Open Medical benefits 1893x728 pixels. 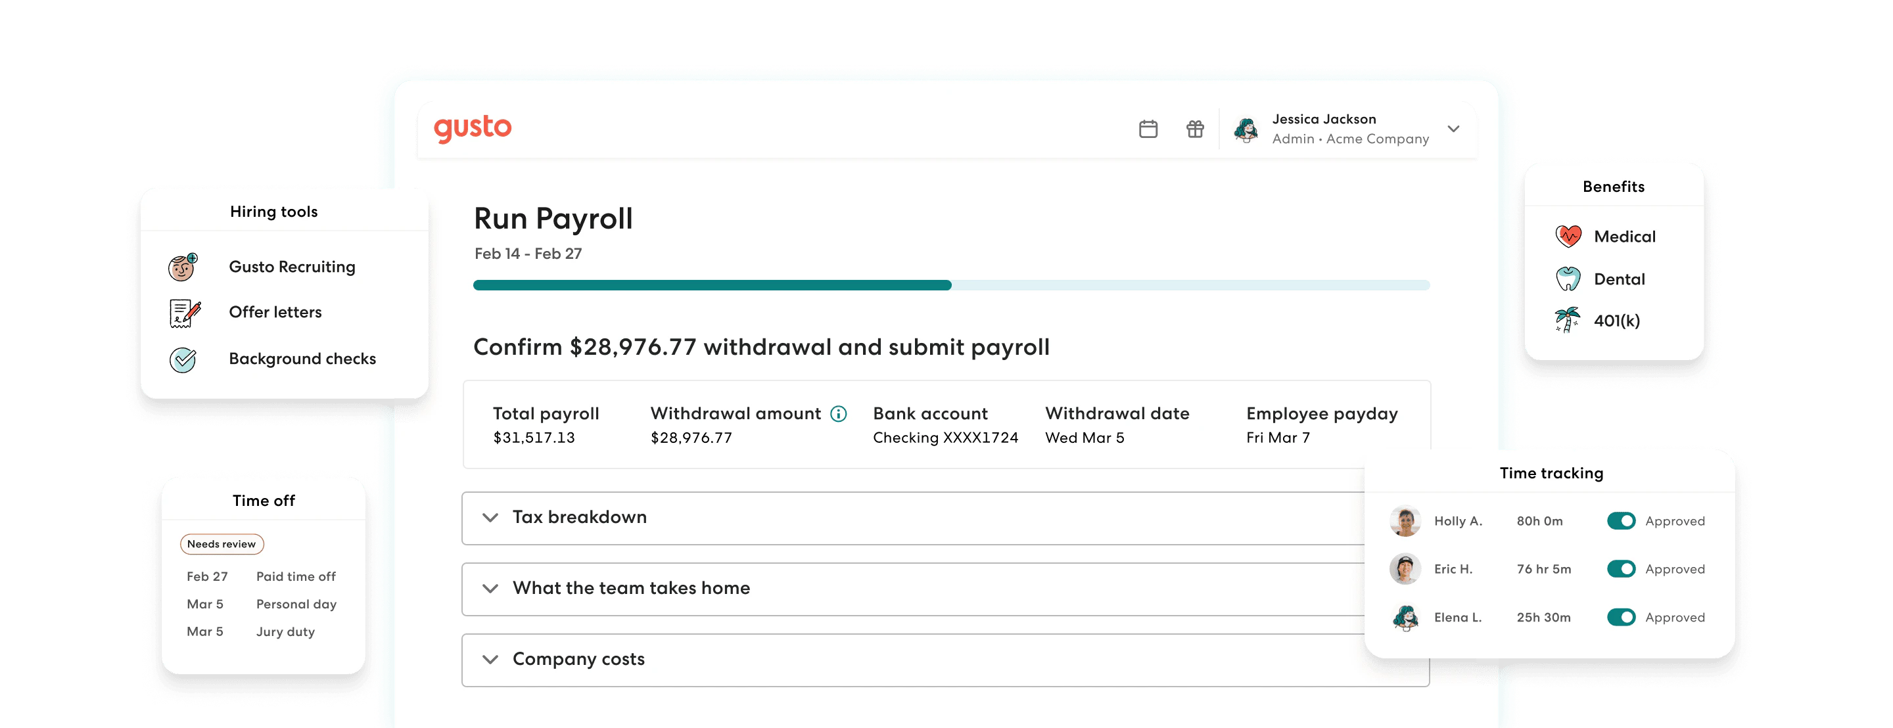(x=1624, y=237)
